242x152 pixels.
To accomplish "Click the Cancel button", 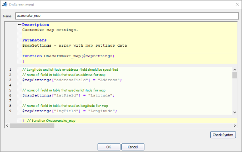I will click(133, 147).
